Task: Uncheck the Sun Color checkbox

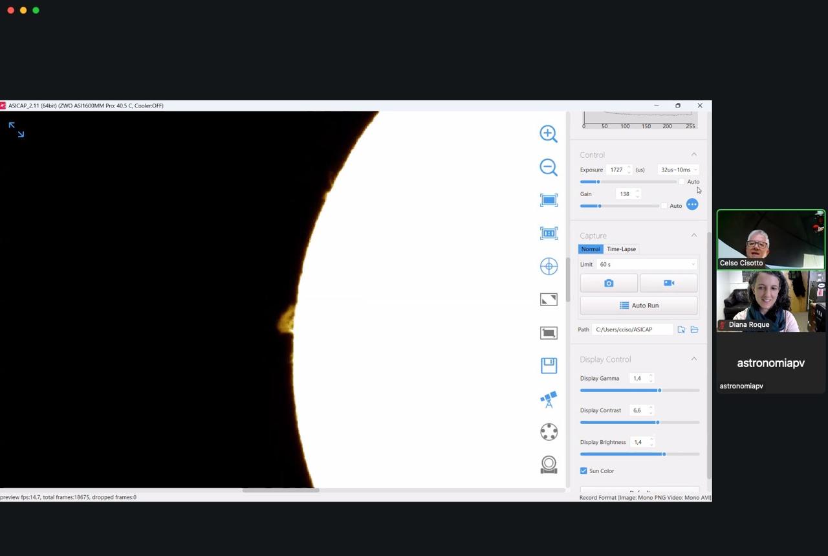Action: coord(583,471)
